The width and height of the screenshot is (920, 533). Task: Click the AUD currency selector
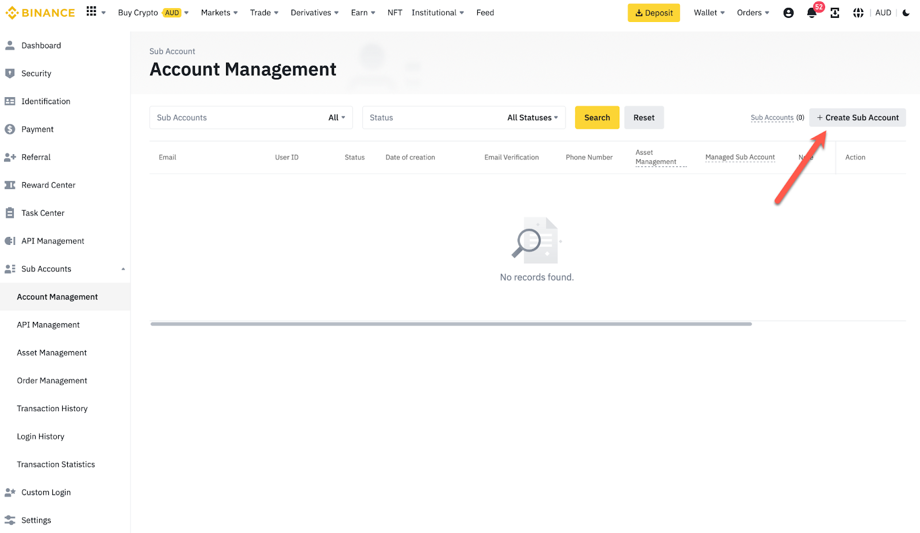[883, 13]
